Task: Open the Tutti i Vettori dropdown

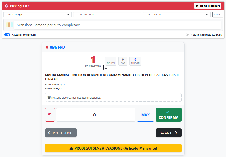Action: [x=177, y=15]
